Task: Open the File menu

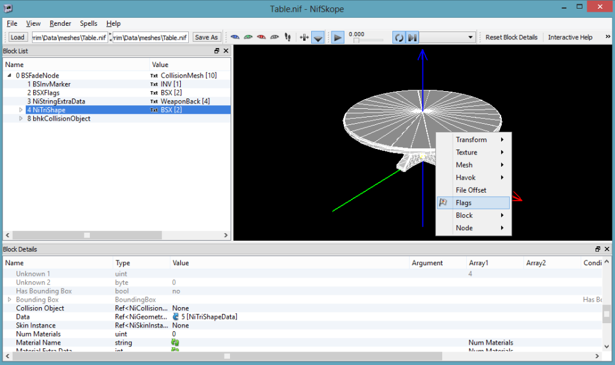Action: click(x=12, y=23)
